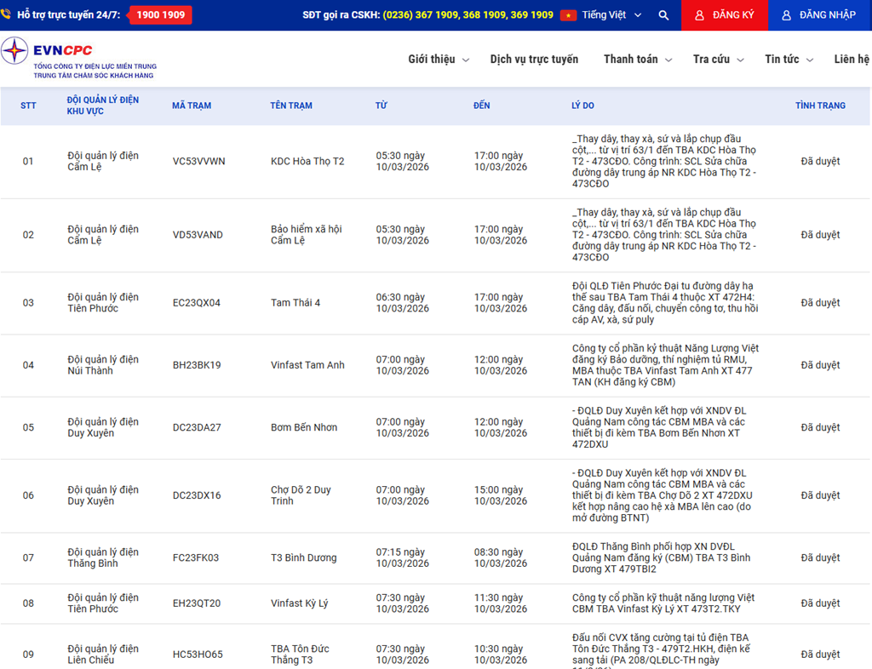Viewport: 872px width, 669px height.
Task: Click the EVNCPC logo
Action: [x=78, y=58]
